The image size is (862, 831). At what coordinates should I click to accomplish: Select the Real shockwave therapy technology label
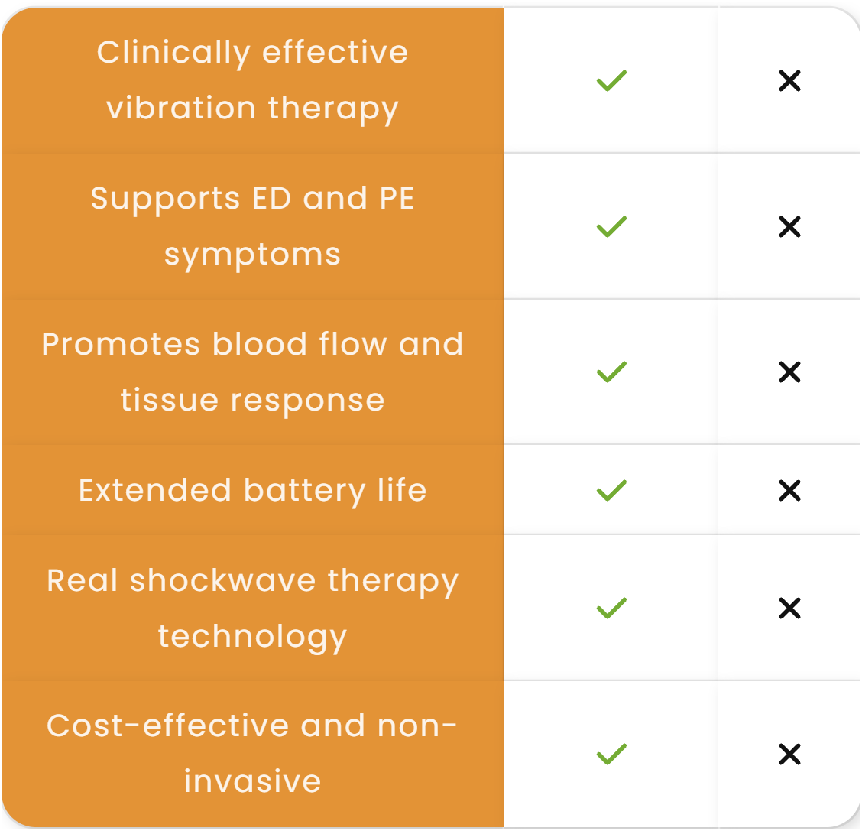click(252, 608)
